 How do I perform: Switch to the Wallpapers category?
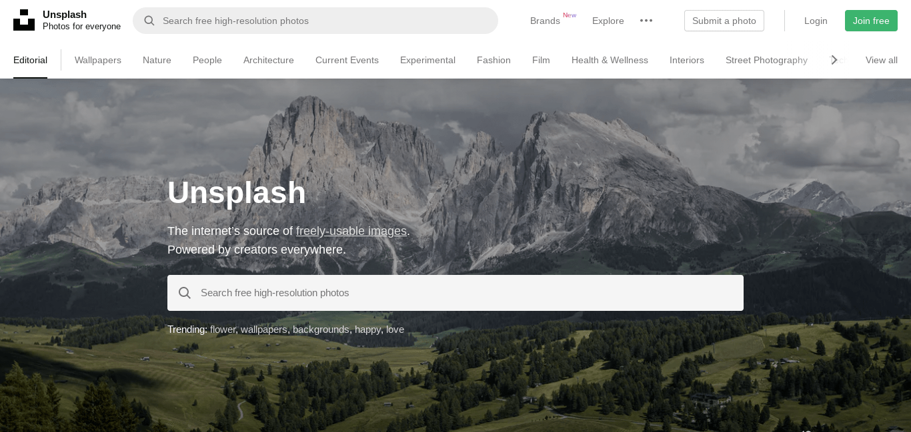click(x=98, y=60)
